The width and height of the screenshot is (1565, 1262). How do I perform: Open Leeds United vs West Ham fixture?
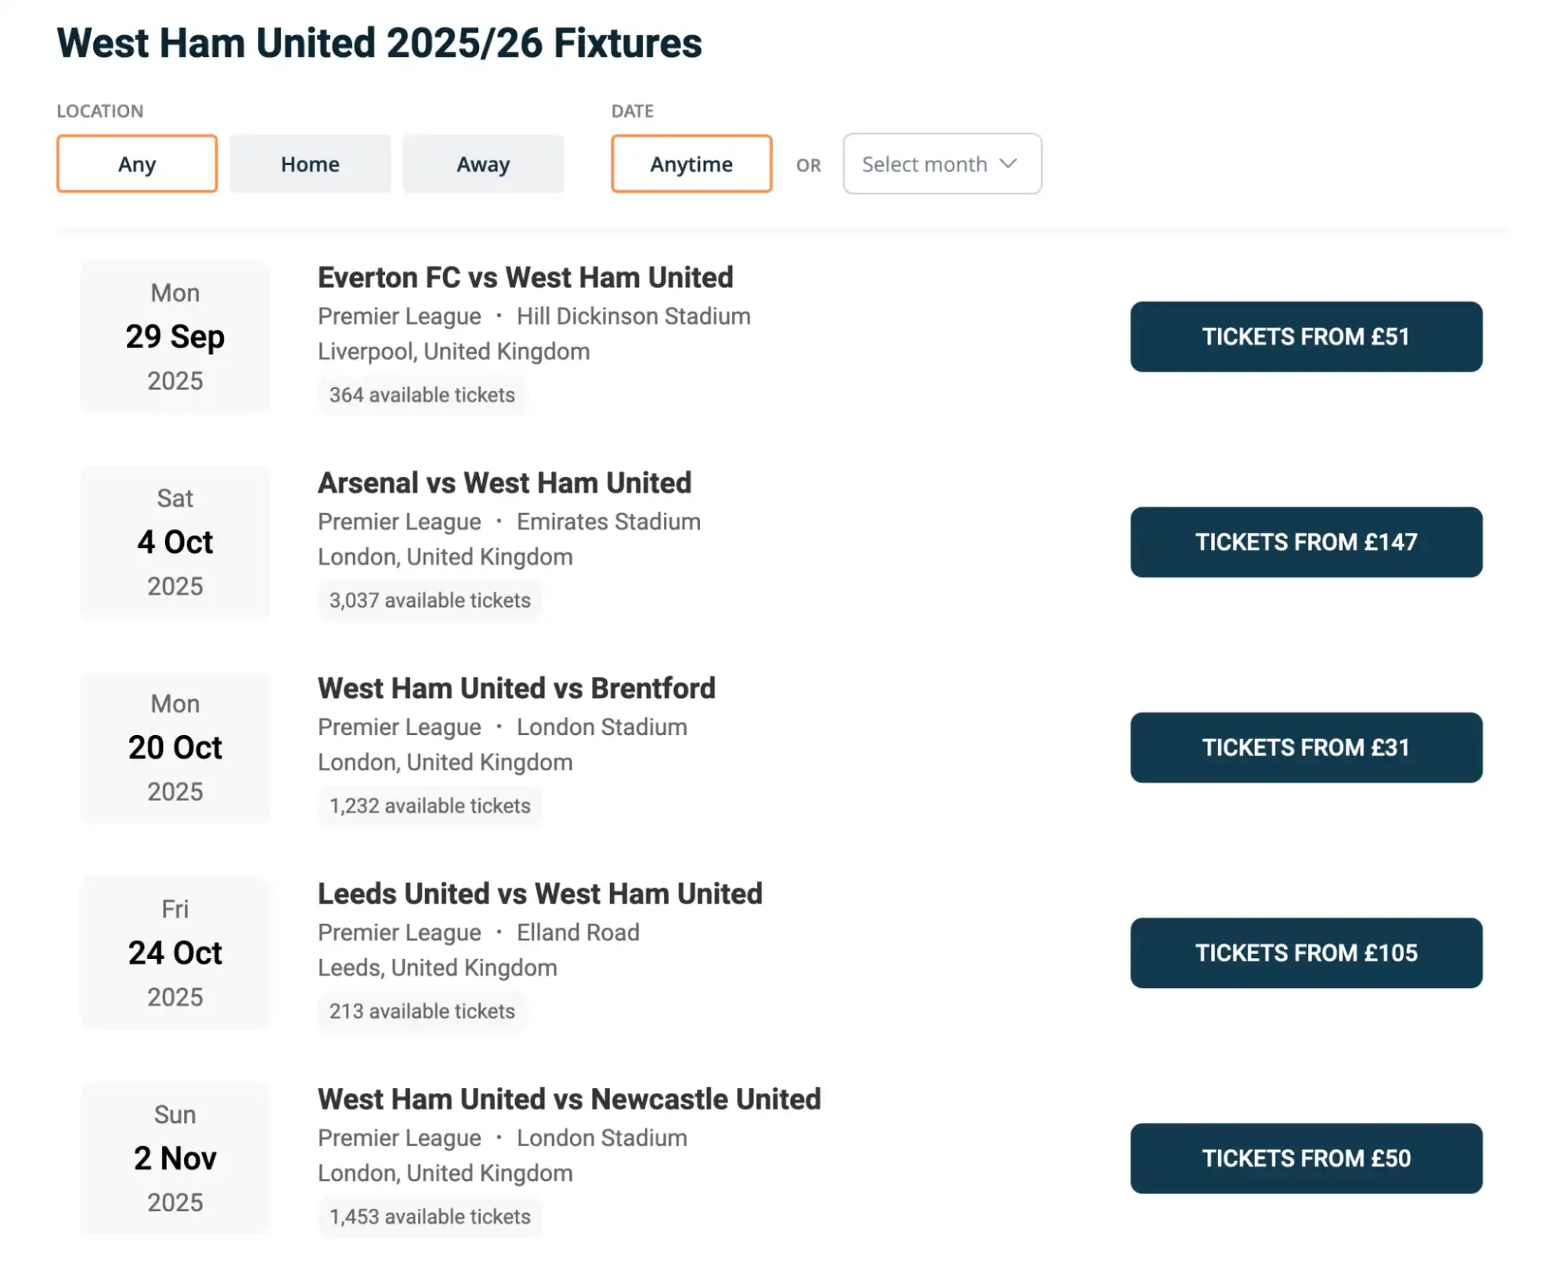click(x=539, y=893)
